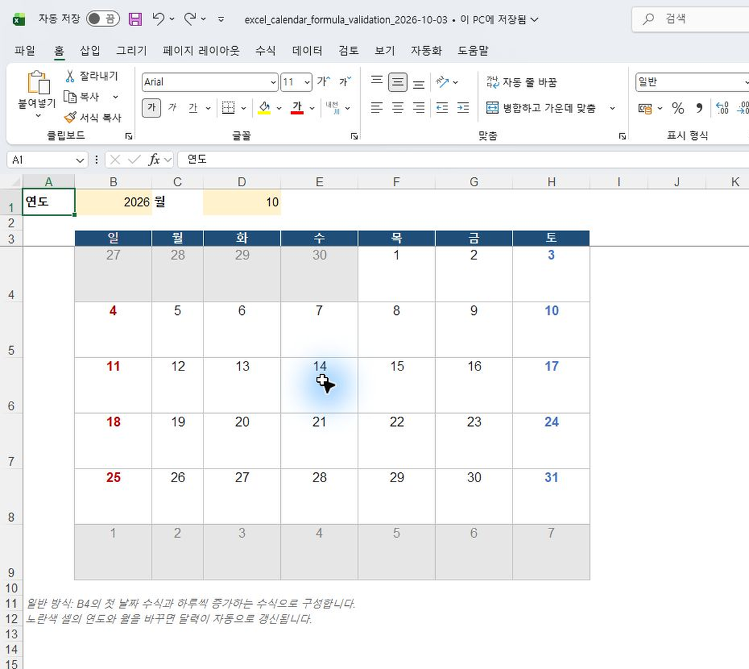
Task: Expand Name Box dropdown arrow
Action: coord(79,160)
